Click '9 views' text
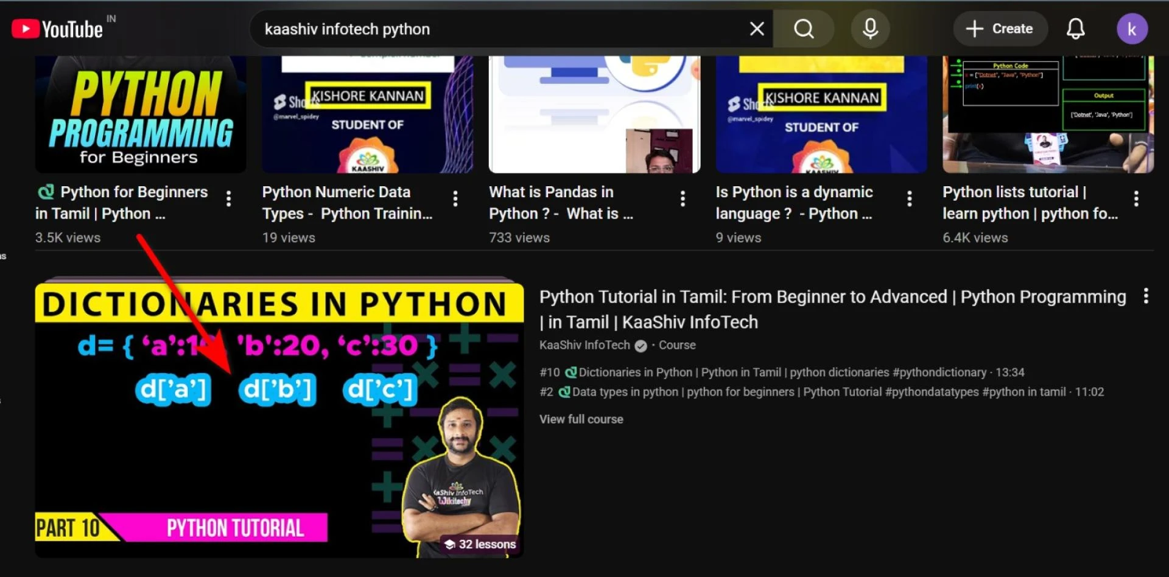This screenshot has width=1169, height=577. pyautogui.click(x=738, y=238)
